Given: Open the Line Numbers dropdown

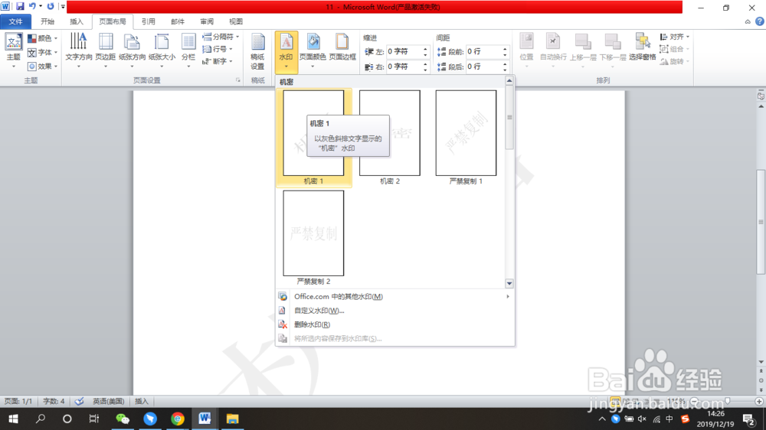Looking at the screenshot, I should click(x=218, y=49).
